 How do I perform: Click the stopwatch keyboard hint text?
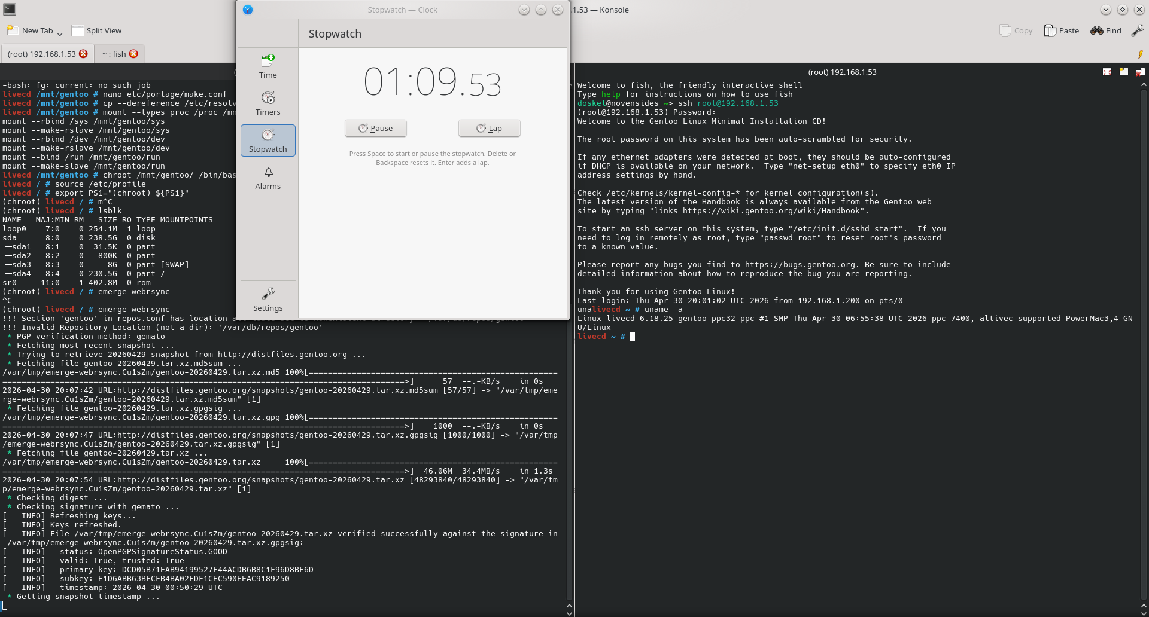pos(433,158)
